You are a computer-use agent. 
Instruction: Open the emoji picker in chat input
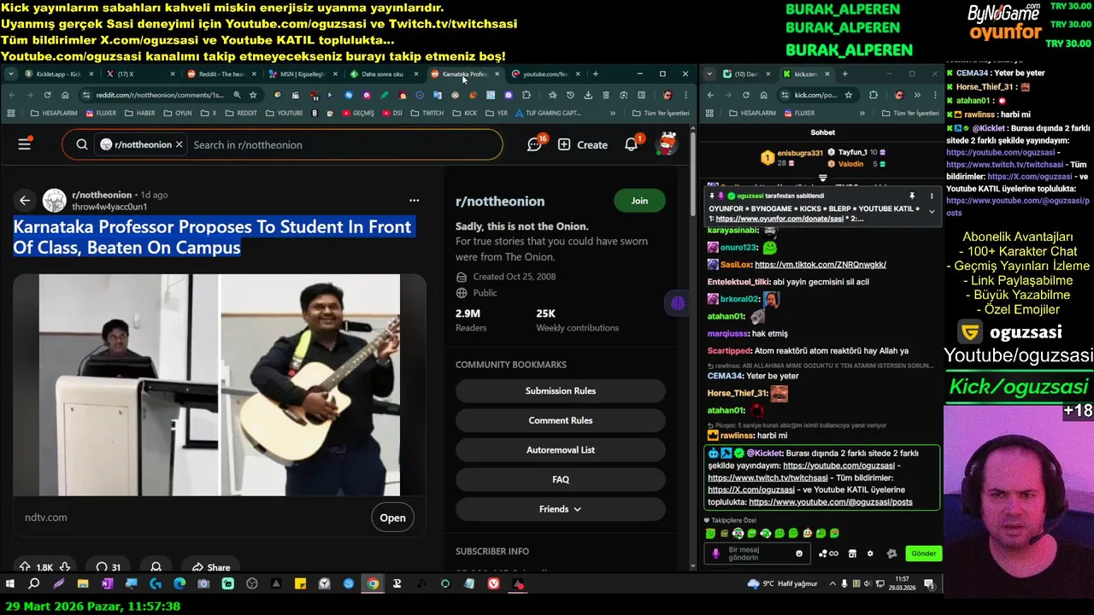799,553
